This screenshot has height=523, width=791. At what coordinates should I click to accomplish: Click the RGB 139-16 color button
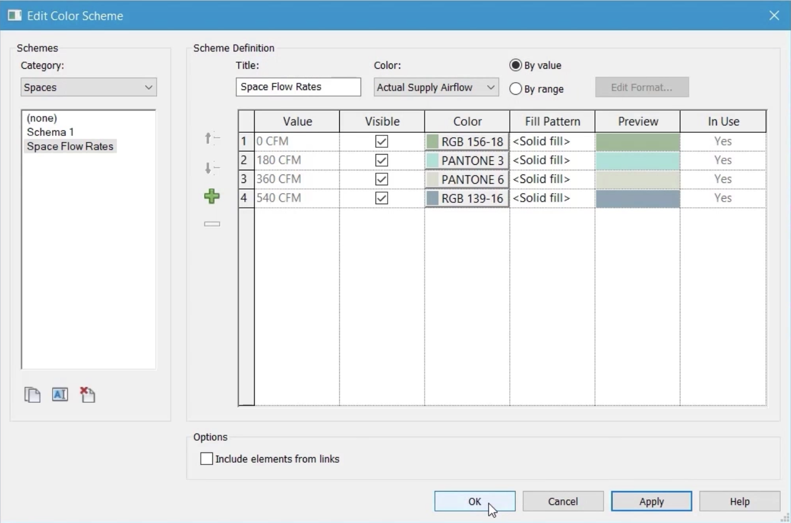click(x=467, y=198)
